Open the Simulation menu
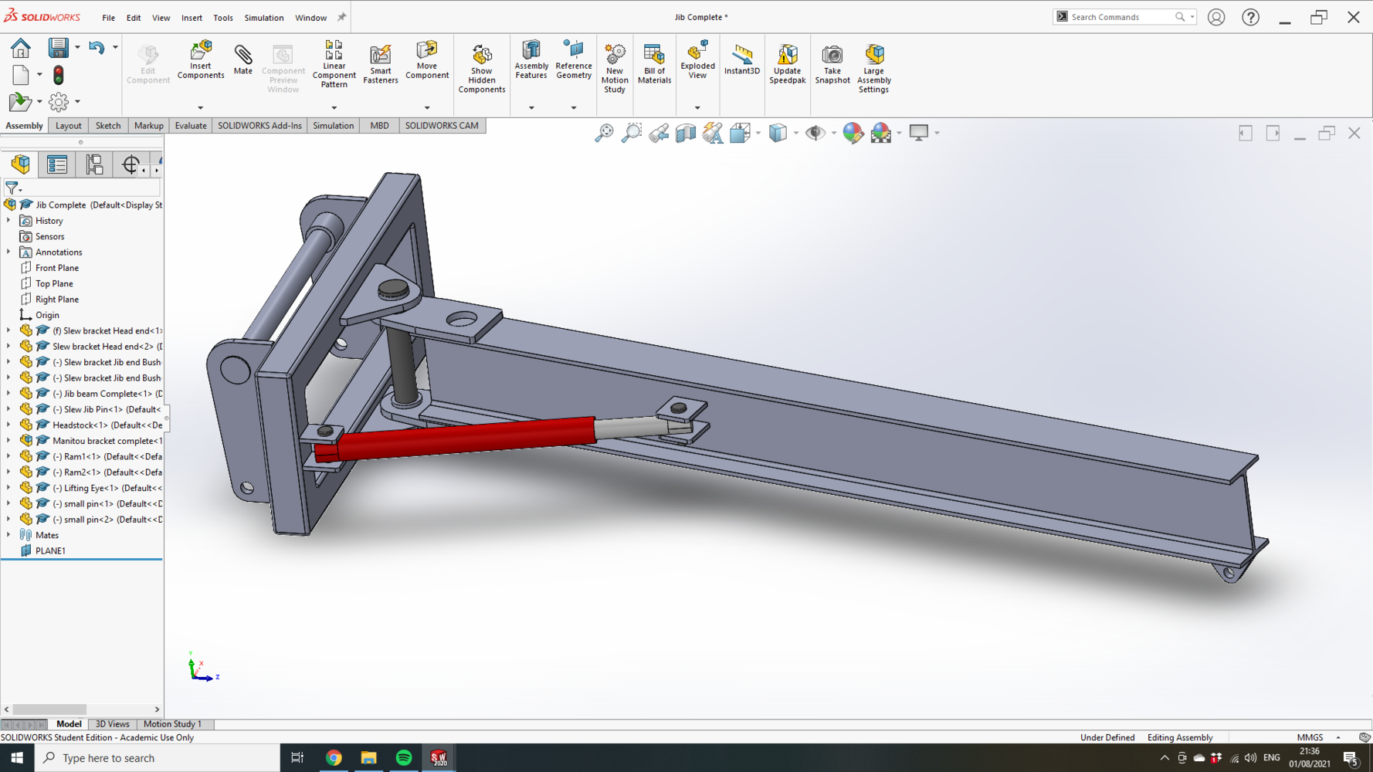The image size is (1373, 772). tap(263, 18)
